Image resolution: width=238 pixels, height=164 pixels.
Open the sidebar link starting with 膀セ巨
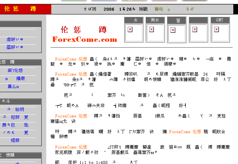[15, 125]
